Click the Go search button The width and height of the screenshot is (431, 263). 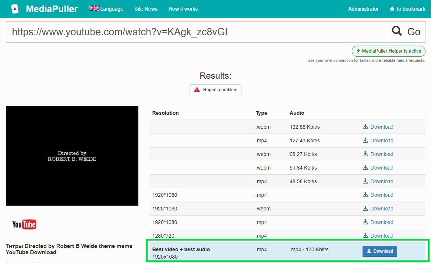point(406,32)
